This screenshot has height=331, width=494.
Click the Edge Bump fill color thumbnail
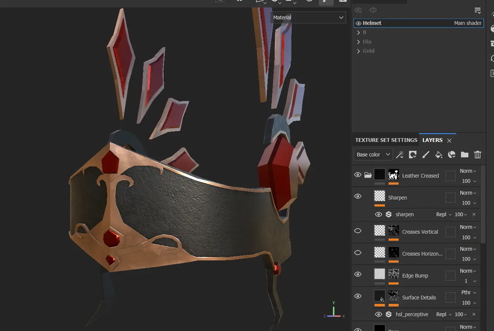pos(380,274)
